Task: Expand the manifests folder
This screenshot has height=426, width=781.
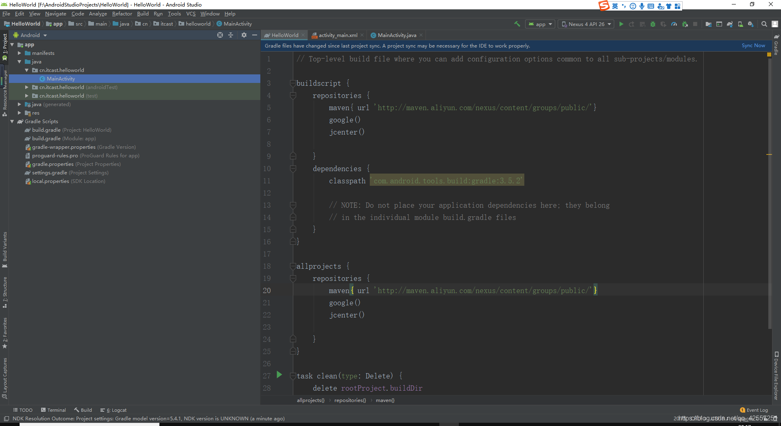Action: [x=20, y=53]
